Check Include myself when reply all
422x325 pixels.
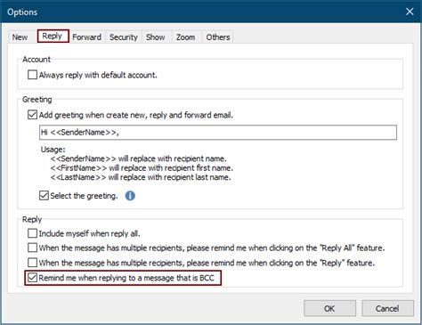[32, 233]
